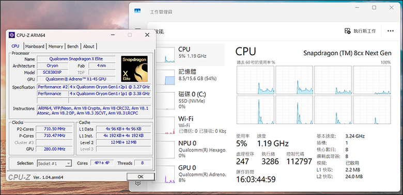Click the P2-Cores 710.50 MHz value
The image size is (403, 195).
54,128
